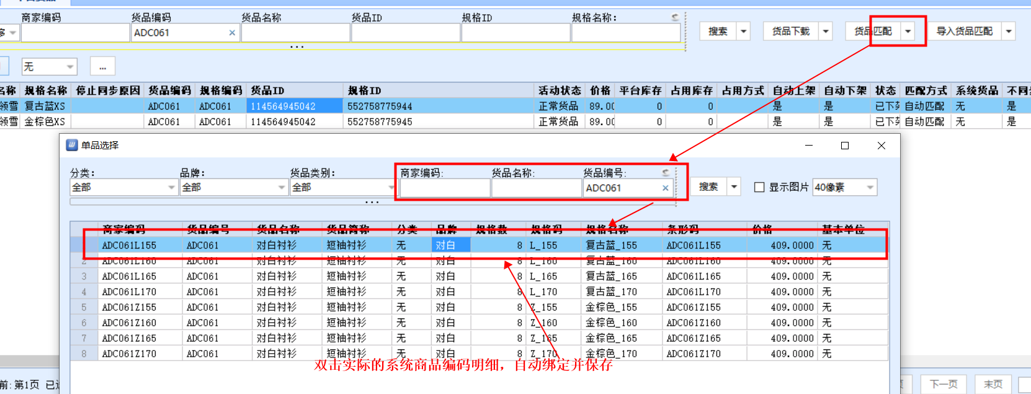The height and width of the screenshot is (394, 1031).
Task: Click the 单品选择 dialog window icon
Action: (x=72, y=145)
